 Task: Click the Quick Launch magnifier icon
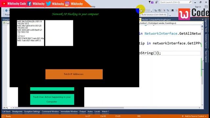pyautogui.click(x=190, y=2)
